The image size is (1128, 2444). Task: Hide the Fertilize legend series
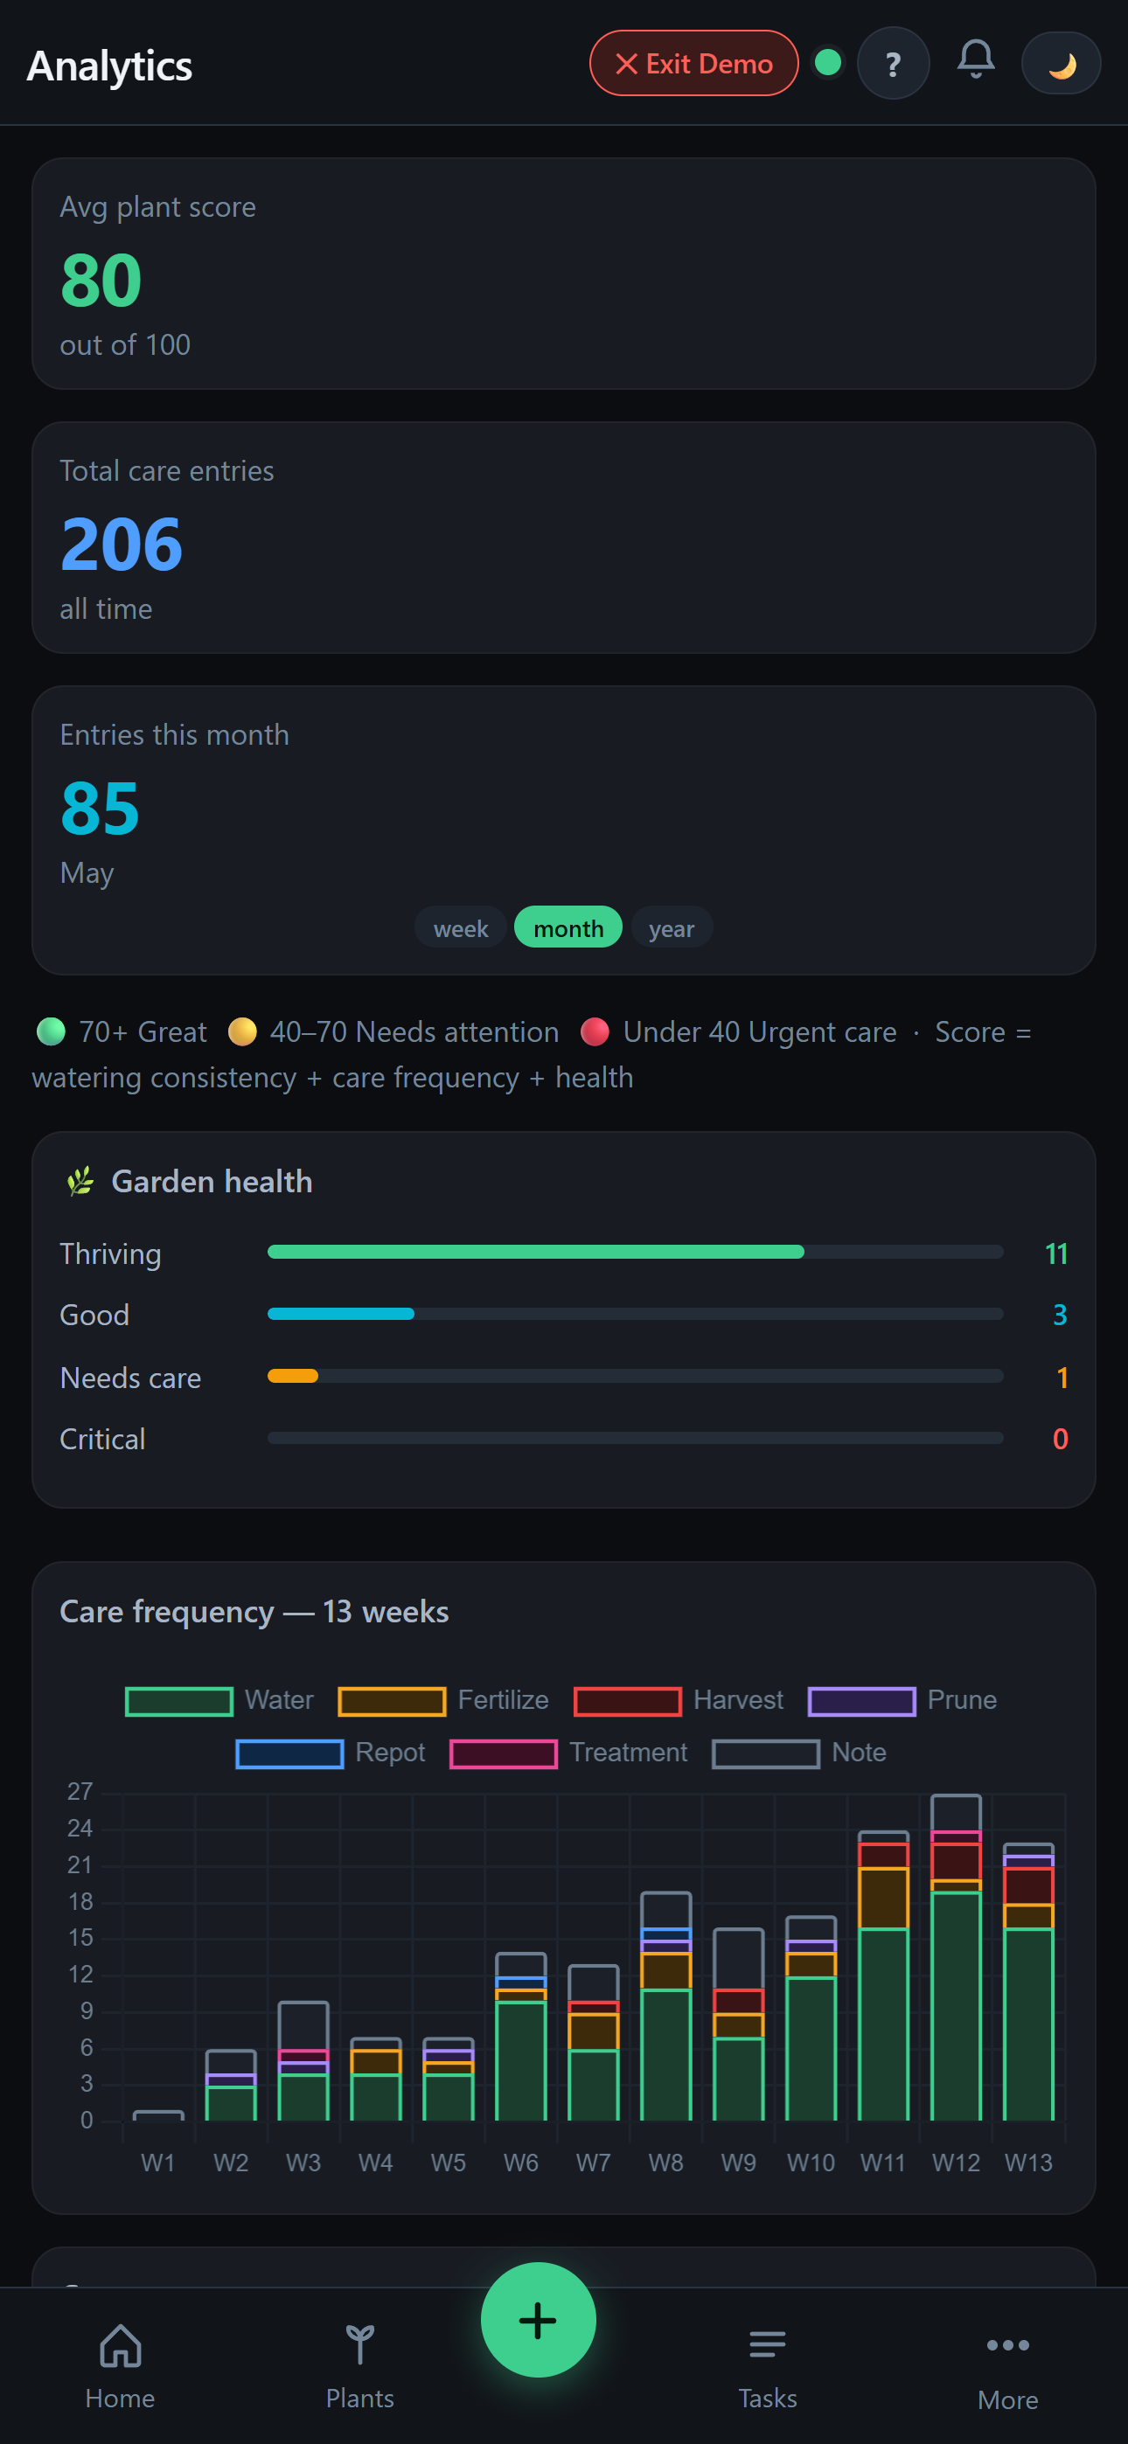[x=443, y=1700]
